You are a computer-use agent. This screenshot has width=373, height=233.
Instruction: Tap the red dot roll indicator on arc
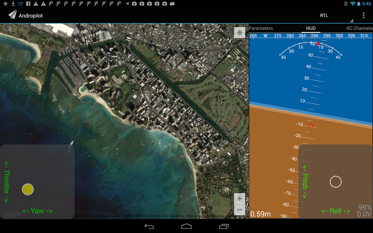(x=318, y=43)
